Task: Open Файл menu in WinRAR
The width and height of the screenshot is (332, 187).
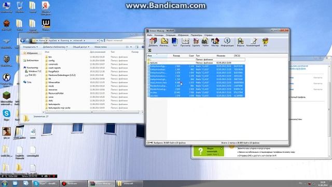Action: point(149,35)
